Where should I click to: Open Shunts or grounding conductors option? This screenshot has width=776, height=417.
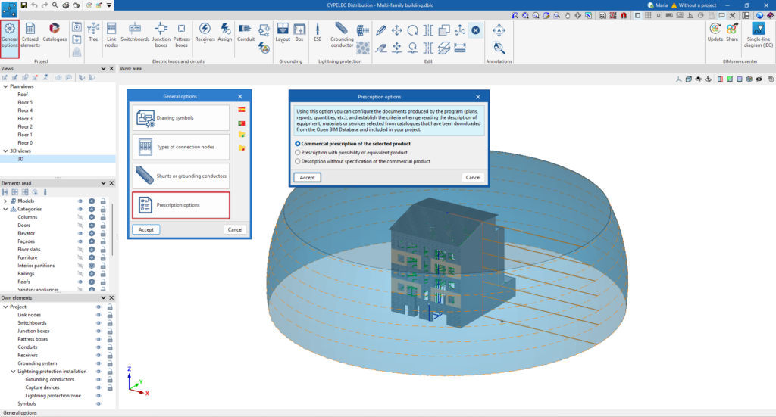(181, 176)
